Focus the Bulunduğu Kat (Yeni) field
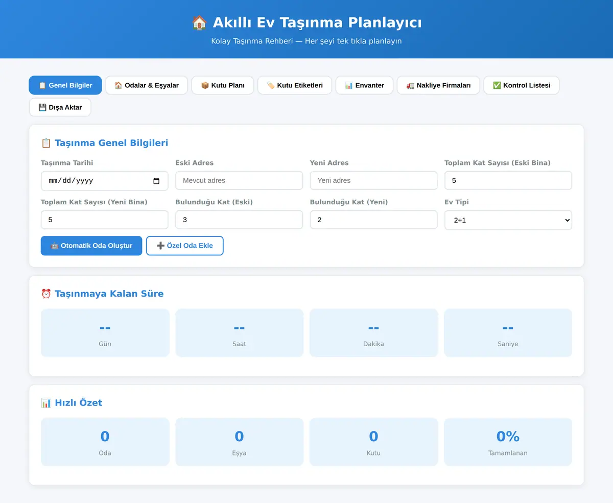This screenshot has height=503, width=613. pos(374,220)
